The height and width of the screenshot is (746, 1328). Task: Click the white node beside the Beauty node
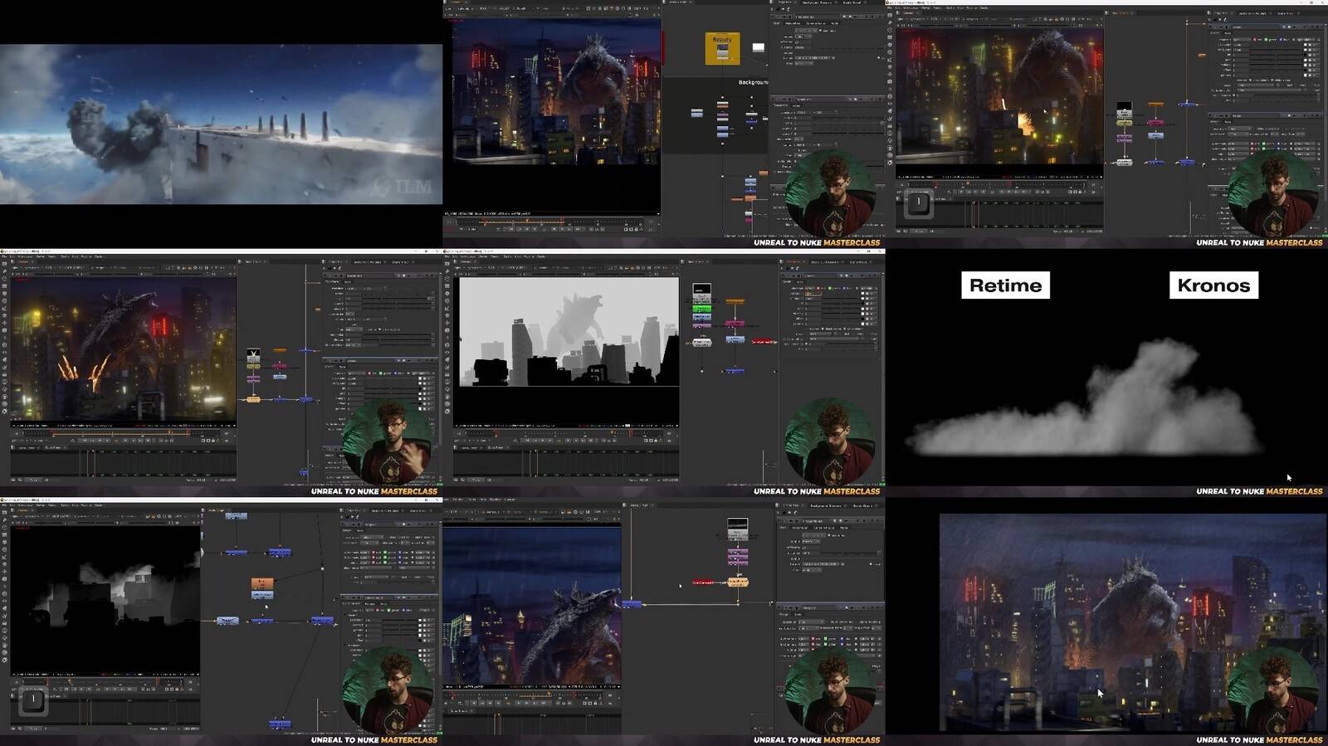758,48
